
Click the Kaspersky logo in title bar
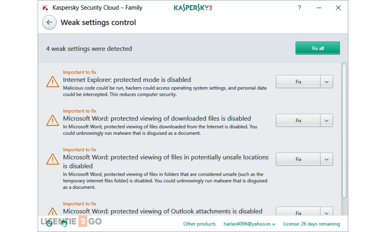coord(193,8)
